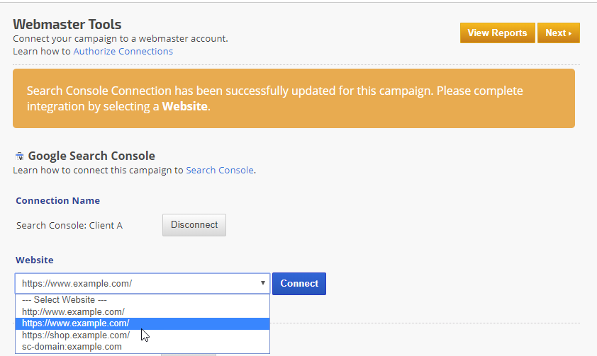Image resolution: width=597 pixels, height=356 pixels.
Task: Disconnect the Search Console: Client A connection
Action: [194, 224]
